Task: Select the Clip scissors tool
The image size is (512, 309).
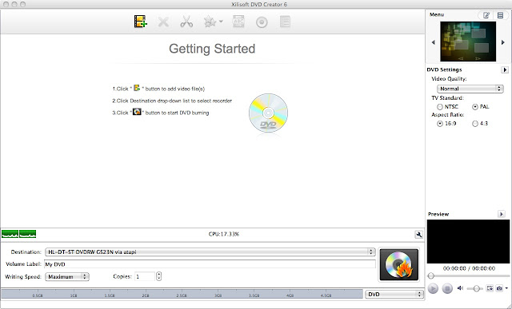Action: (x=186, y=22)
